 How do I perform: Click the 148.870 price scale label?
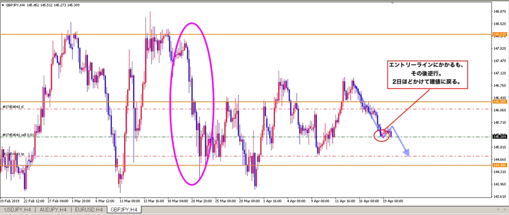point(499,11)
